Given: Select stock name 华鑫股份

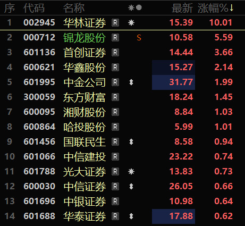Looking at the screenshot, I should click(85, 68).
